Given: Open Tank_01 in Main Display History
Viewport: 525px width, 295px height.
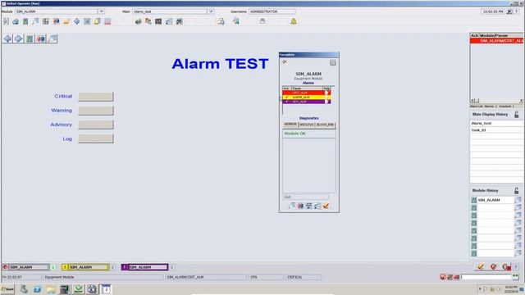Looking at the screenshot, I should (x=496, y=130).
